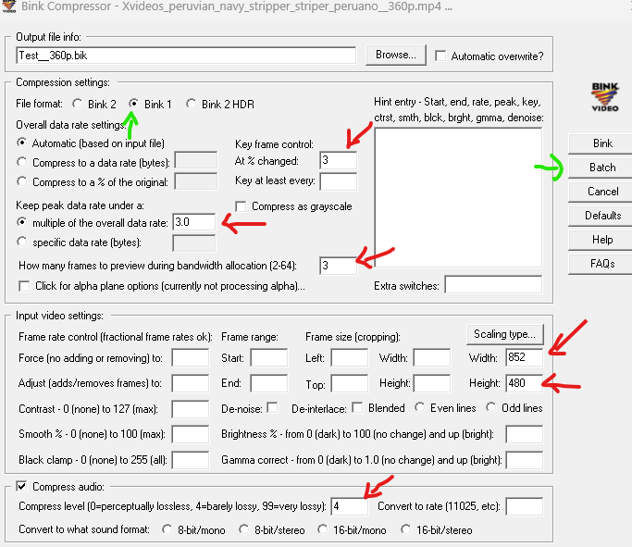
Task: Click the scaling Height field showing 480
Action: point(524,383)
